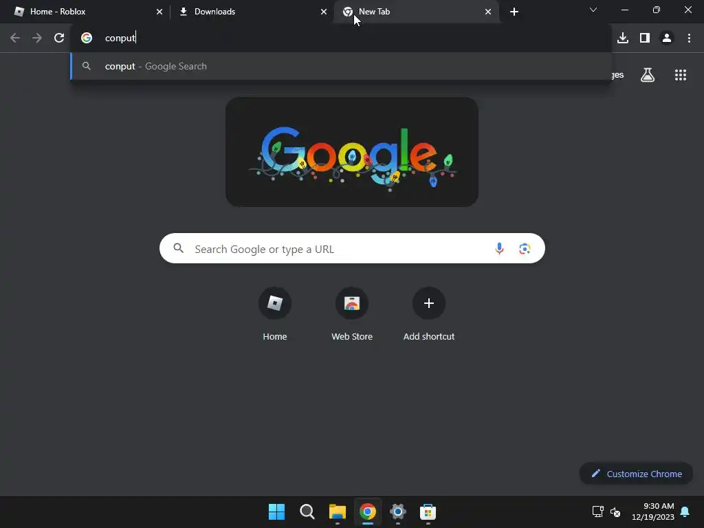The image size is (704, 528).
Task: Click the browser Forward arrow
Action: pyautogui.click(x=37, y=38)
